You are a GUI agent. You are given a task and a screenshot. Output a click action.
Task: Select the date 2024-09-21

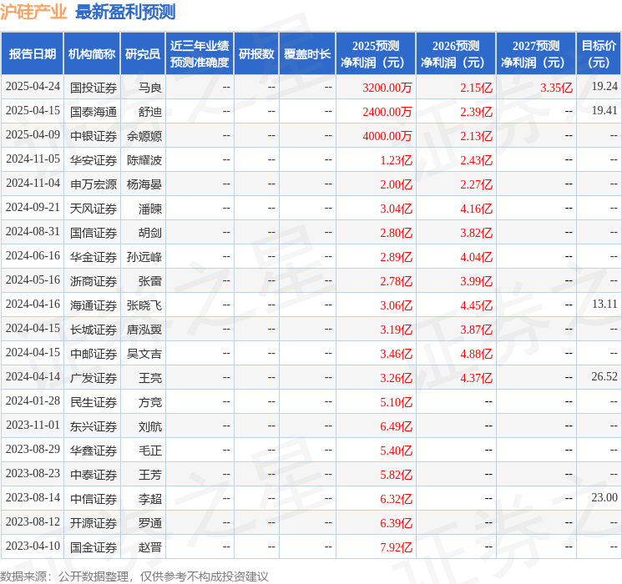pyautogui.click(x=33, y=208)
